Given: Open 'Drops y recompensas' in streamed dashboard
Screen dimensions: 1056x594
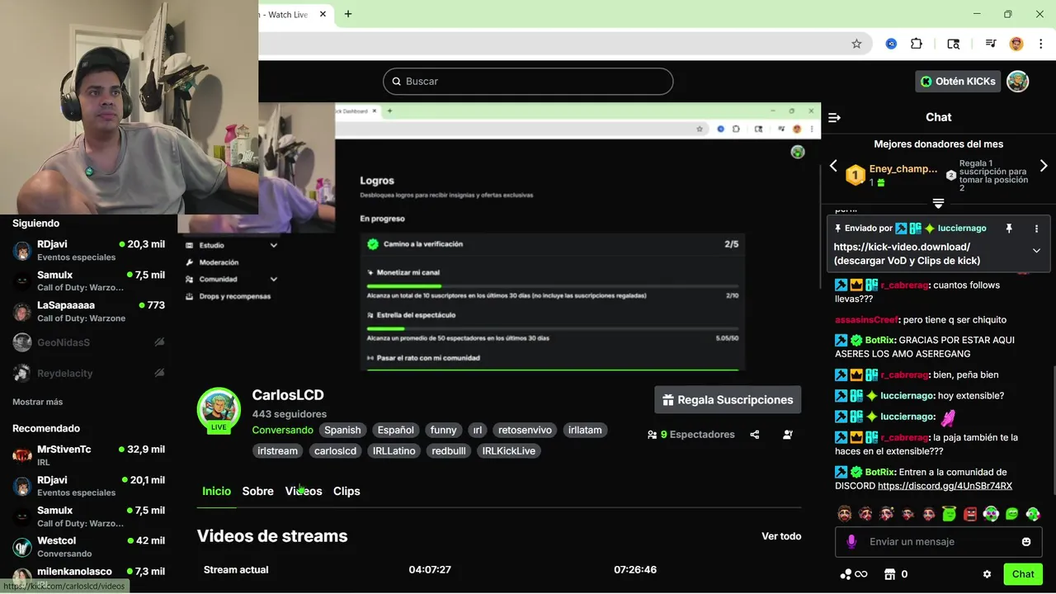Looking at the screenshot, I should [234, 296].
